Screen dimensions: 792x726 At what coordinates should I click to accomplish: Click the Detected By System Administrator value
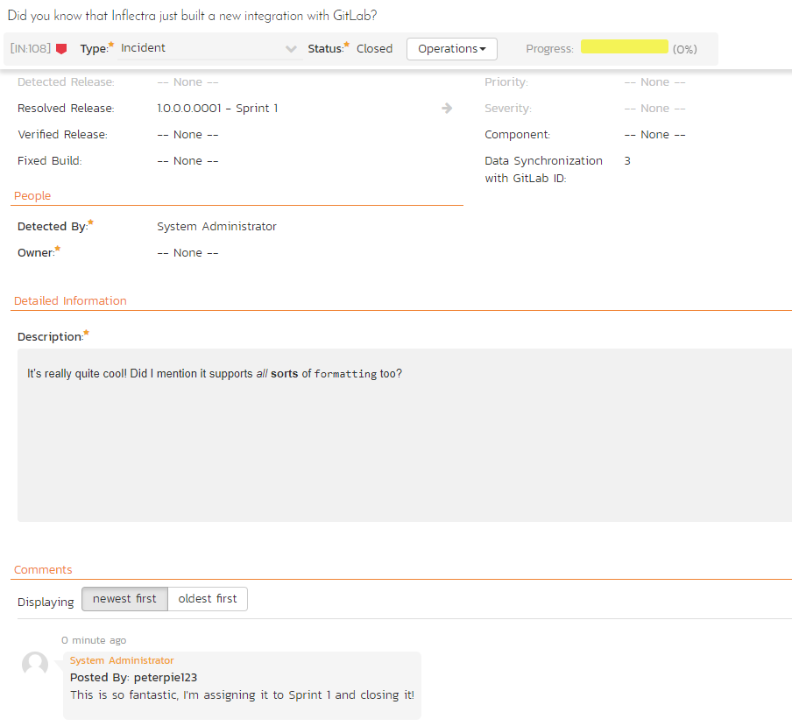coord(216,227)
